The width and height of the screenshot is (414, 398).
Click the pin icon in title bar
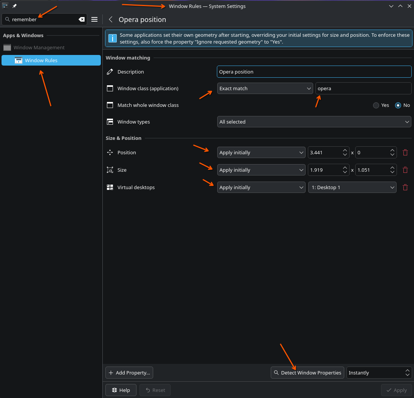coord(14,6)
